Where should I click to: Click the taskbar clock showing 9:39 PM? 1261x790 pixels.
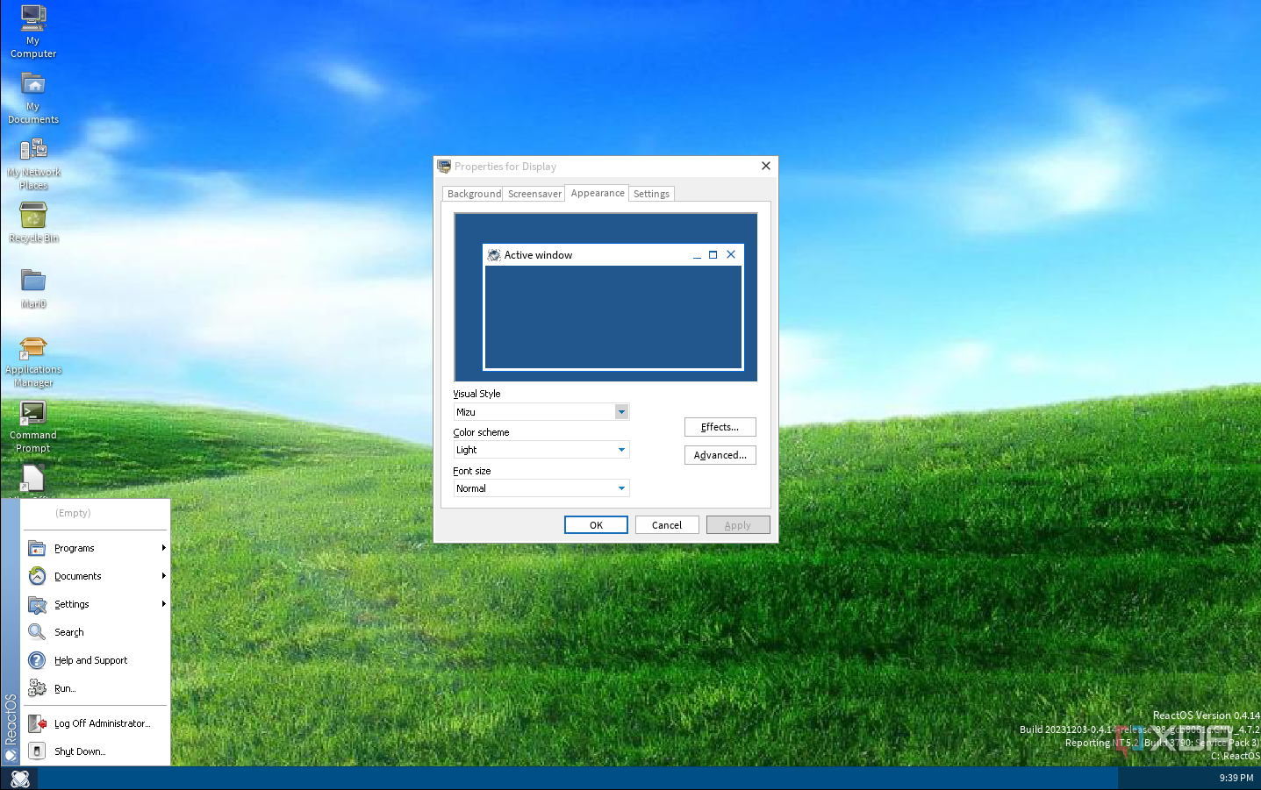click(1236, 778)
